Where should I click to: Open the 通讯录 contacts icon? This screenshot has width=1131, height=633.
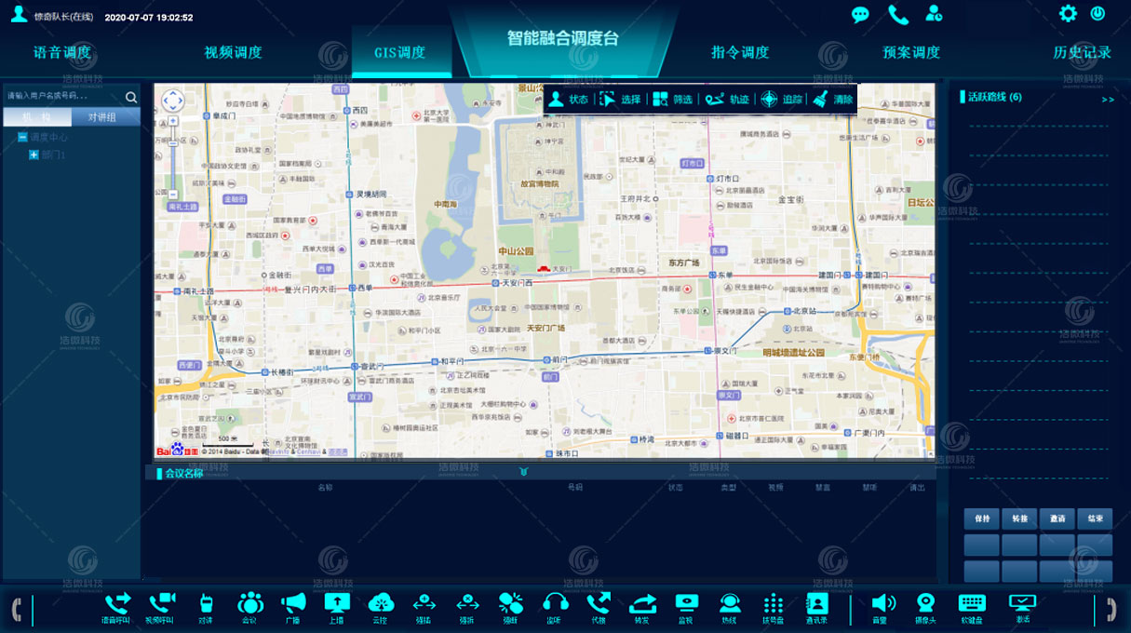pyautogui.click(x=816, y=604)
